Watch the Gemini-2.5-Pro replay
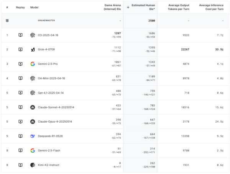The image size is (230, 174). click(20, 64)
